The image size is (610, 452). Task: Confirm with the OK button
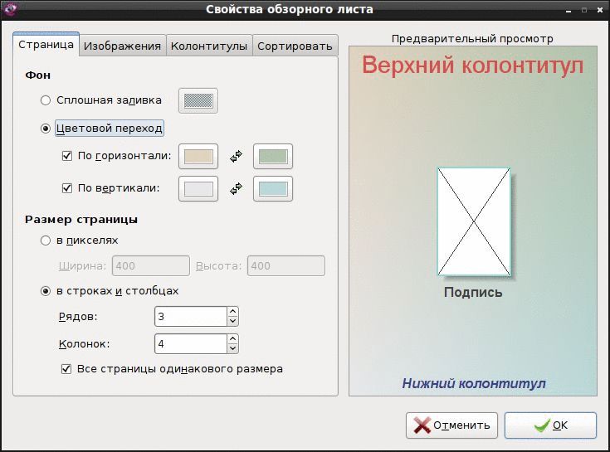coord(550,425)
